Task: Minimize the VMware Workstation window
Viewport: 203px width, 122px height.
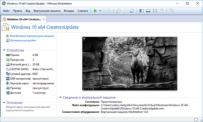Action: tap(177, 4)
